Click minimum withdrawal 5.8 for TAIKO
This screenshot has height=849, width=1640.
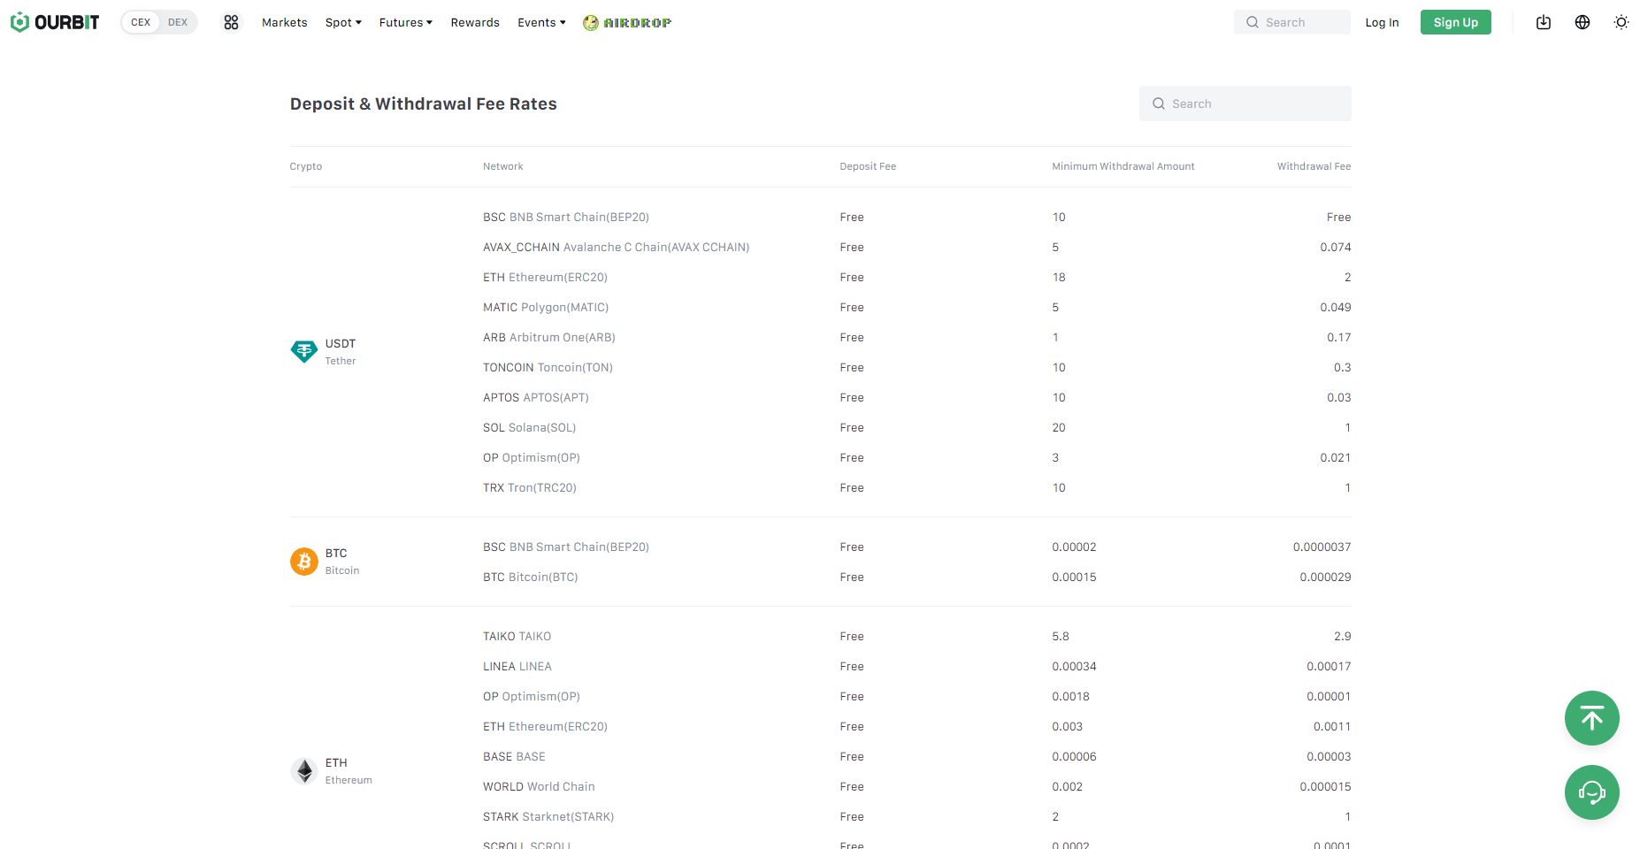pyautogui.click(x=1061, y=636)
